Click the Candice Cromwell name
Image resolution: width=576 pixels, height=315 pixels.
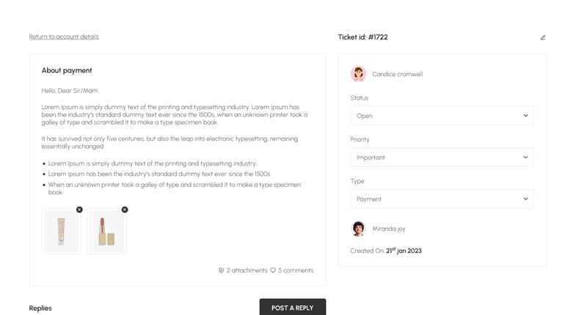[x=397, y=74]
